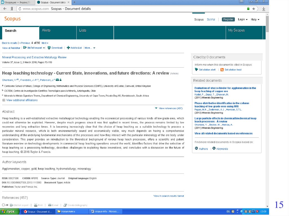This screenshot has width=289, height=216.
Task: Go back with browser back arrow
Action: coord(5,9)
